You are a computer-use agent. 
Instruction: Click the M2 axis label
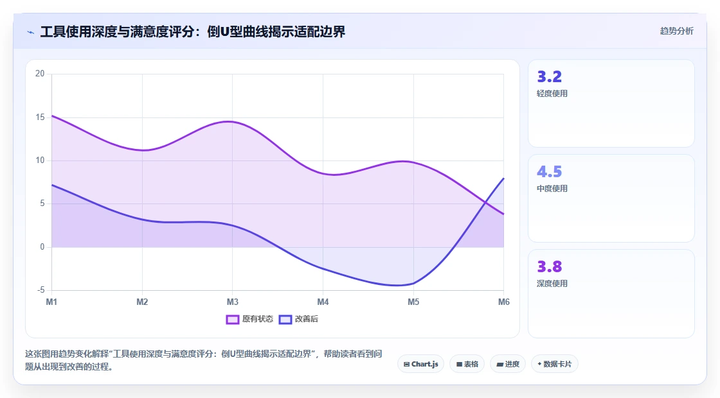click(x=142, y=302)
